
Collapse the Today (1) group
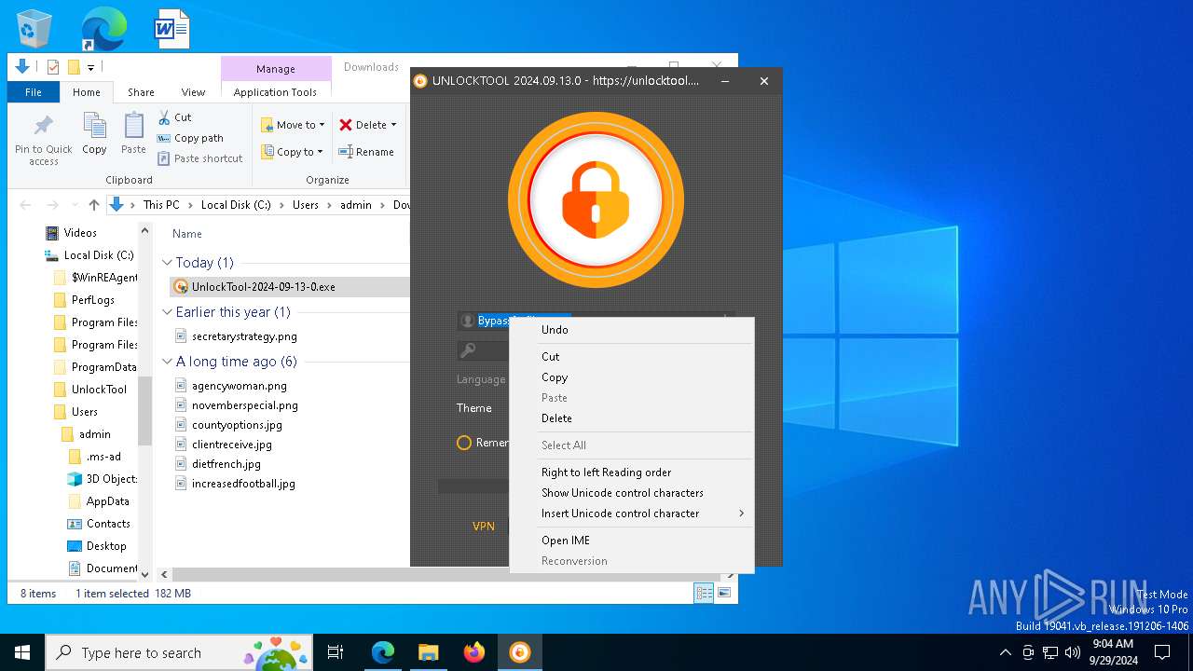[167, 263]
